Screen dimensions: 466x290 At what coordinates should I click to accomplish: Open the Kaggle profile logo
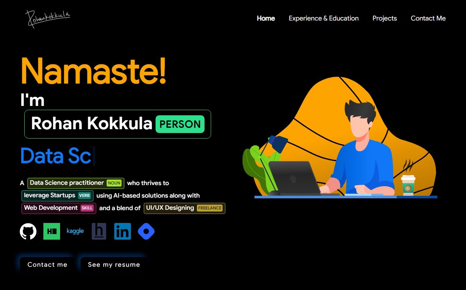(x=75, y=231)
